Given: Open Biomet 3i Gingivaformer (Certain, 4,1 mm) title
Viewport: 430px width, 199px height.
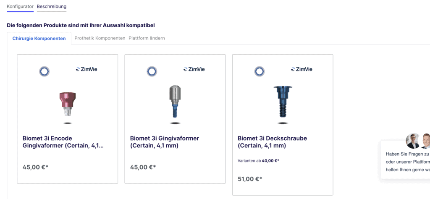Looking at the screenshot, I should [x=165, y=142].
